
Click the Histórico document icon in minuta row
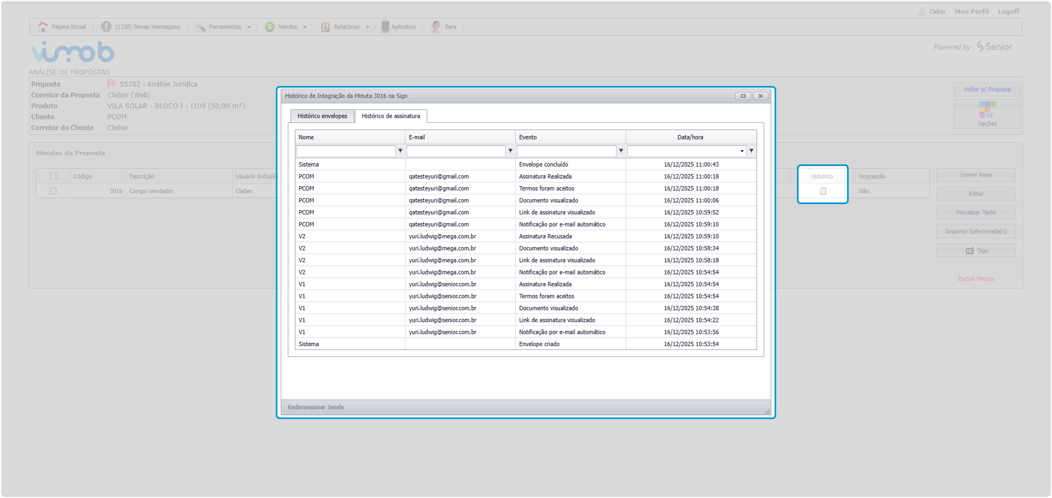coord(823,191)
